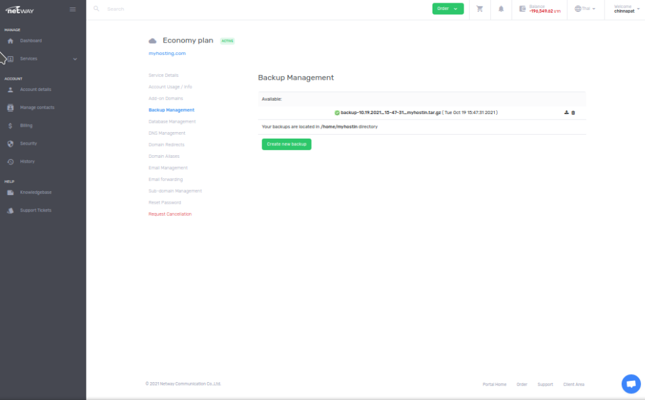This screenshot has height=400, width=645.
Task: Open notifications bell icon
Action: coord(501,9)
